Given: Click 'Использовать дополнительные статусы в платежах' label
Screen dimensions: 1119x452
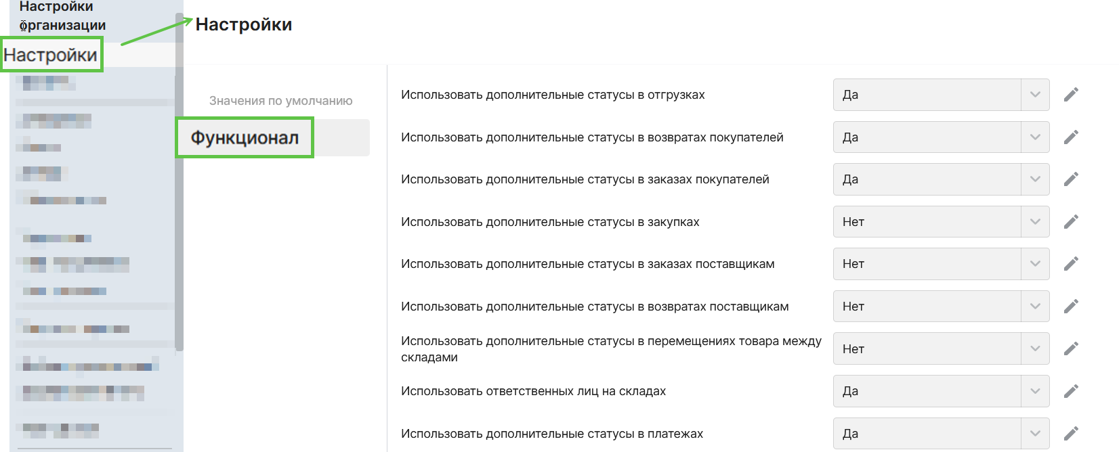Looking at the screenshot, I should point(552,434).
